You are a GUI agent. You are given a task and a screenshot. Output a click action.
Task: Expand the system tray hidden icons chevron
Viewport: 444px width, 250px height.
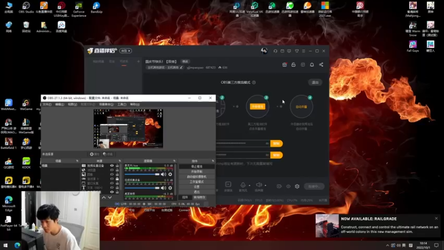click(x=387, y=246)
